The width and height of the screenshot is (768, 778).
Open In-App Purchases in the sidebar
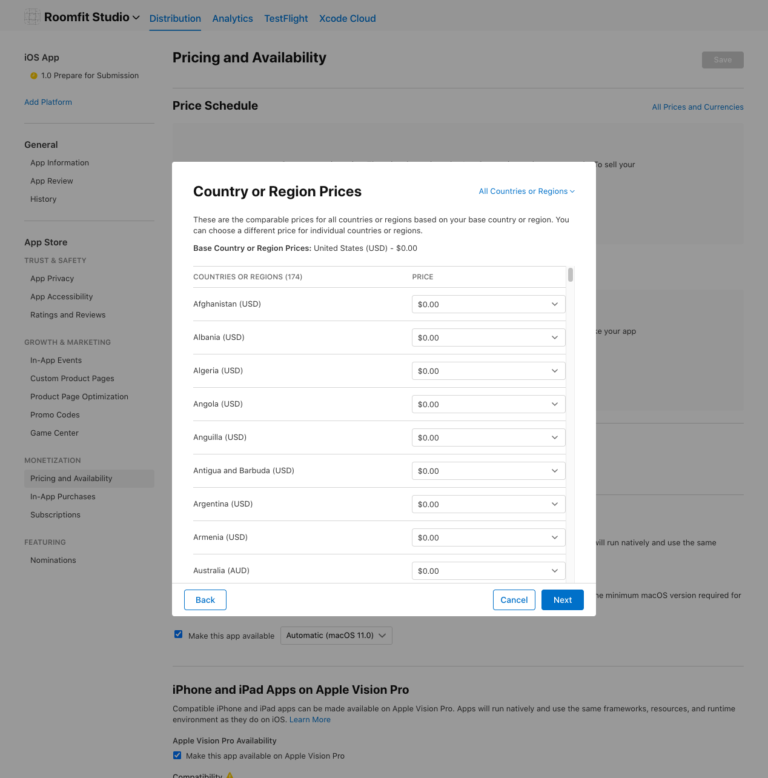(63, 497)
